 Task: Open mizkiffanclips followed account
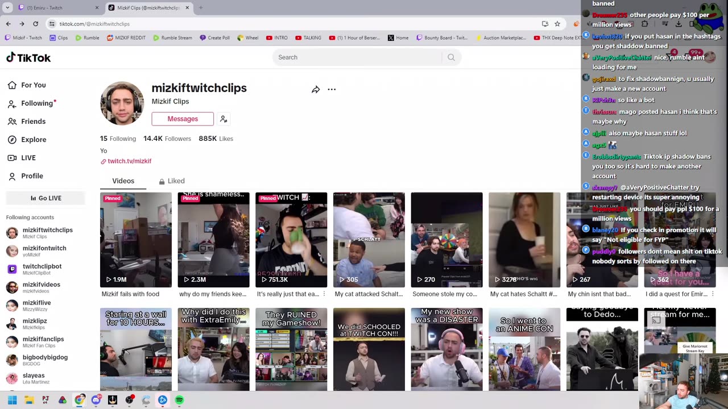(45, 342)
